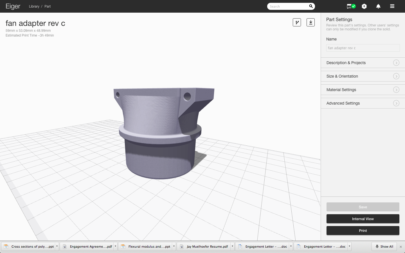The width and height of the screenshot is (405, 253).
Task: Click the part dimensions text
Action: pos(28,31)
